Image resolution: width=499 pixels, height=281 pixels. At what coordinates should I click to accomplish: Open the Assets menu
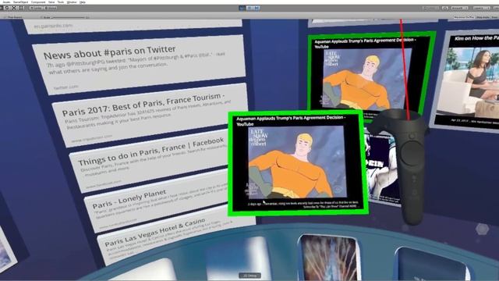coord(6,2)
